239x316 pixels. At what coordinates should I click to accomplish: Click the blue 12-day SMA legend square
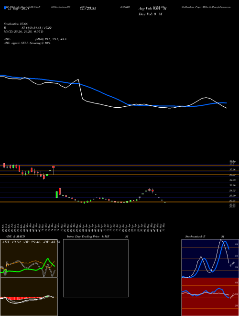[x=5, y=8]
